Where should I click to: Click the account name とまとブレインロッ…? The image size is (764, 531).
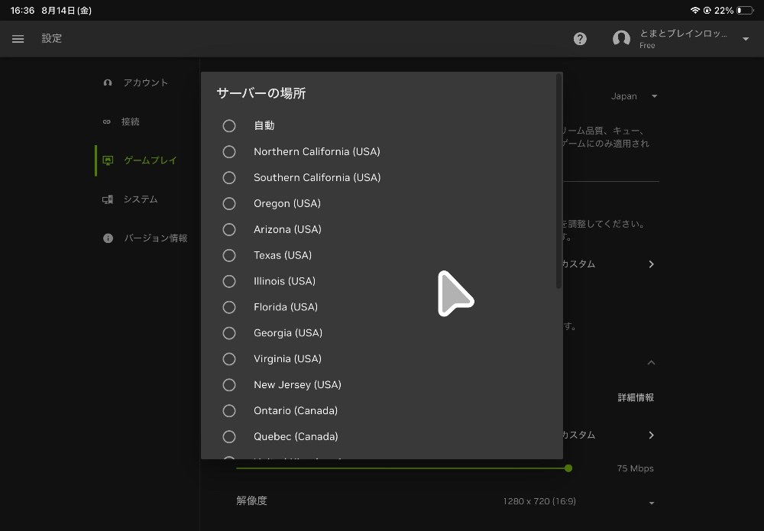(x=683, y=33)
